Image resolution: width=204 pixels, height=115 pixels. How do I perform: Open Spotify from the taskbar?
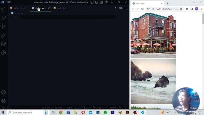pos(105,112)
